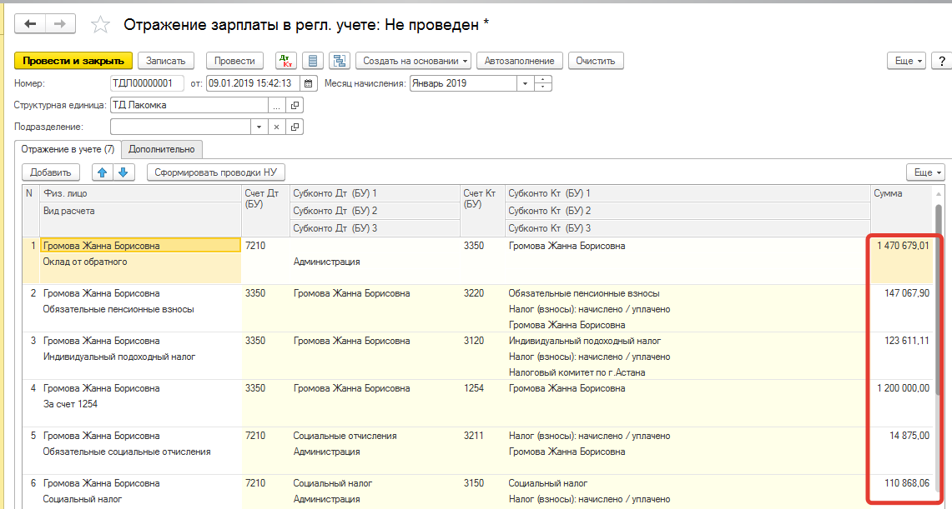952x509 pixels.
Task: Expand the Подразделение dropdown arrow
Action: (259, 127)
